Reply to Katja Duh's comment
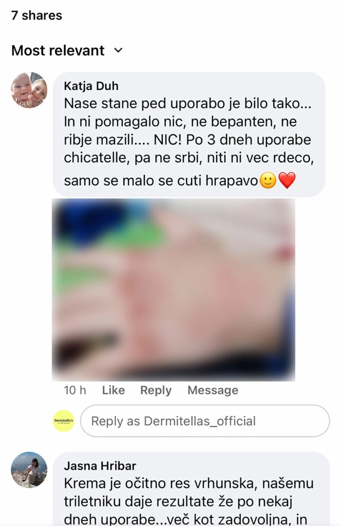Image resolution: width=341 pixels, height=526 pixels. 156,390
